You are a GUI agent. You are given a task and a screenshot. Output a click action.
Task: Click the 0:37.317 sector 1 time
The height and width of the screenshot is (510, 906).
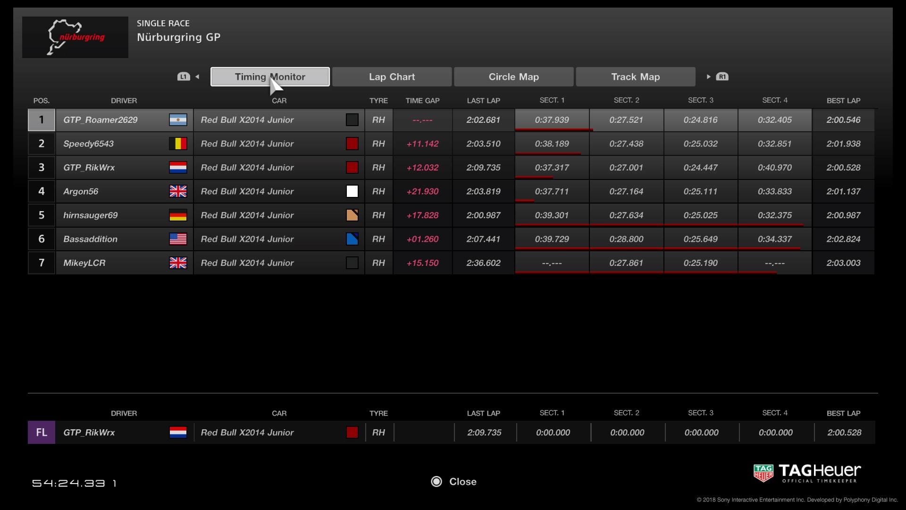[x=552, y=168]
